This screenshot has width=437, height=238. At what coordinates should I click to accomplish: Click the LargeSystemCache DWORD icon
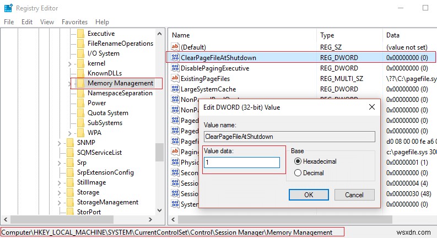tap(175, 89)
